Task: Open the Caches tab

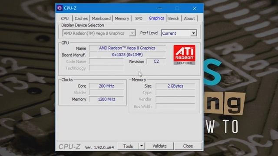Action: coord(81,18)
